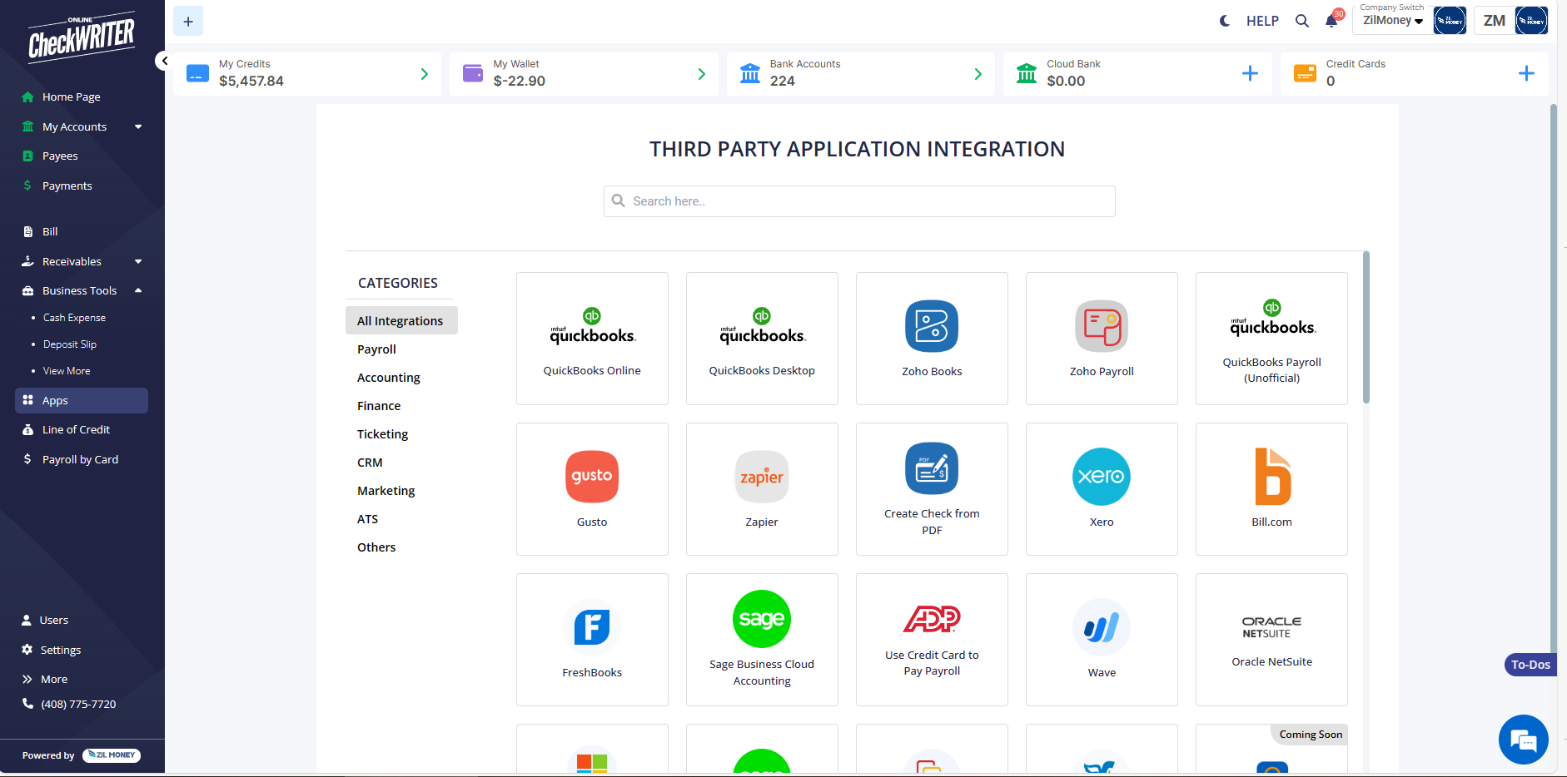
Task: Expand the My Accounts menu arrow
Action: pos(138,126)
